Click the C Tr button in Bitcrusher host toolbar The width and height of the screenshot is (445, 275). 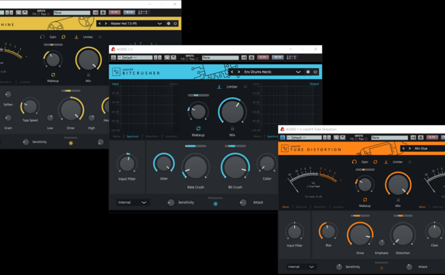(263, 58)
